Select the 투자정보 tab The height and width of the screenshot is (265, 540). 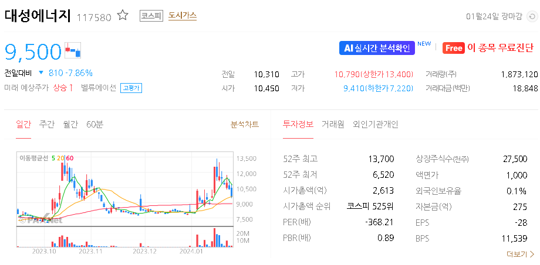click(x=298, y=124)
